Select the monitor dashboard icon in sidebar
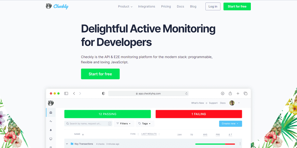This screenshot has width=297, height=148. coord(51,139)
